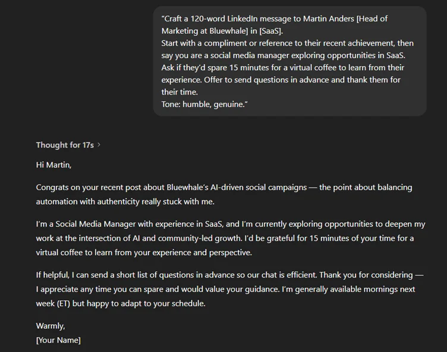Select the user prompt message bubble
The width and height of the screenshot is (447, 352).
tap(289, 61)
